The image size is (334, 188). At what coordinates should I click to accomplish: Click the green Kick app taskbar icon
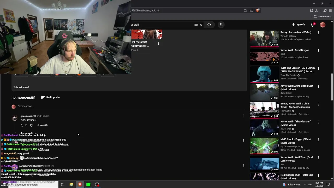pos(88,185)
